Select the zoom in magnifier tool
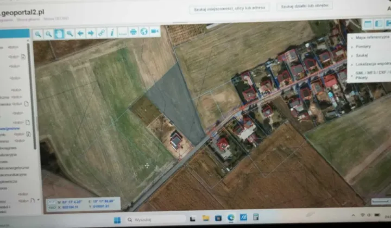Screen dimensions: 391x228 38,34
